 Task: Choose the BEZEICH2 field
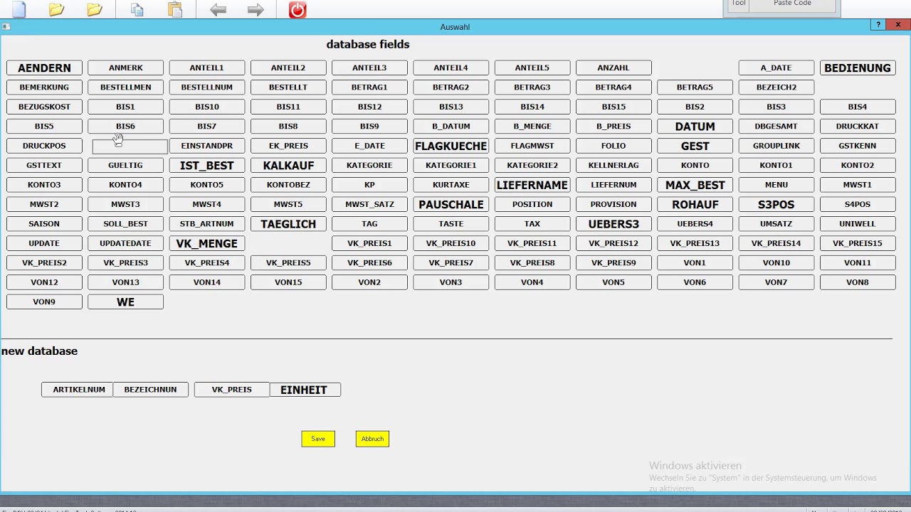pyautogui.click(x=776, y=87)
